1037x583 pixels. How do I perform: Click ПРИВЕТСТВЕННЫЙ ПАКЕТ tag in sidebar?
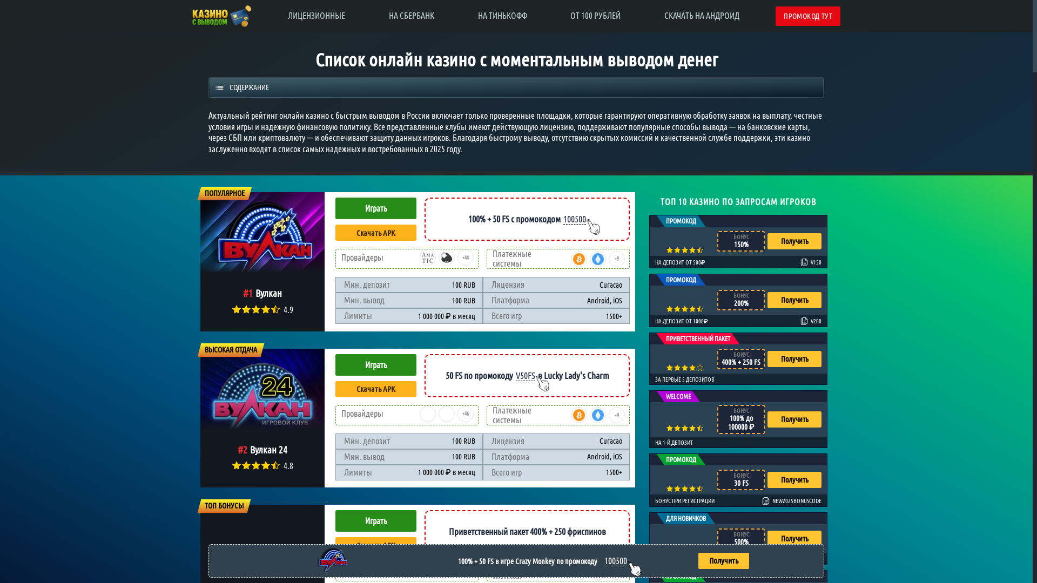coord(698,339)
